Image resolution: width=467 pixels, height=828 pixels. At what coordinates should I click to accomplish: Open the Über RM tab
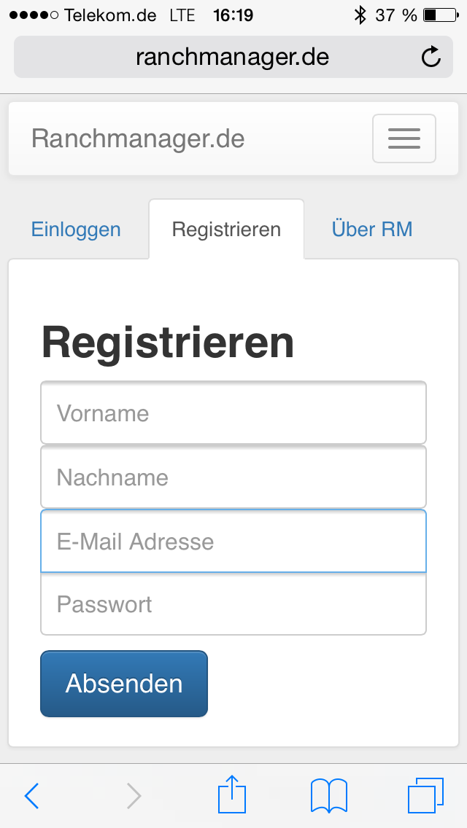coord(372,230)
